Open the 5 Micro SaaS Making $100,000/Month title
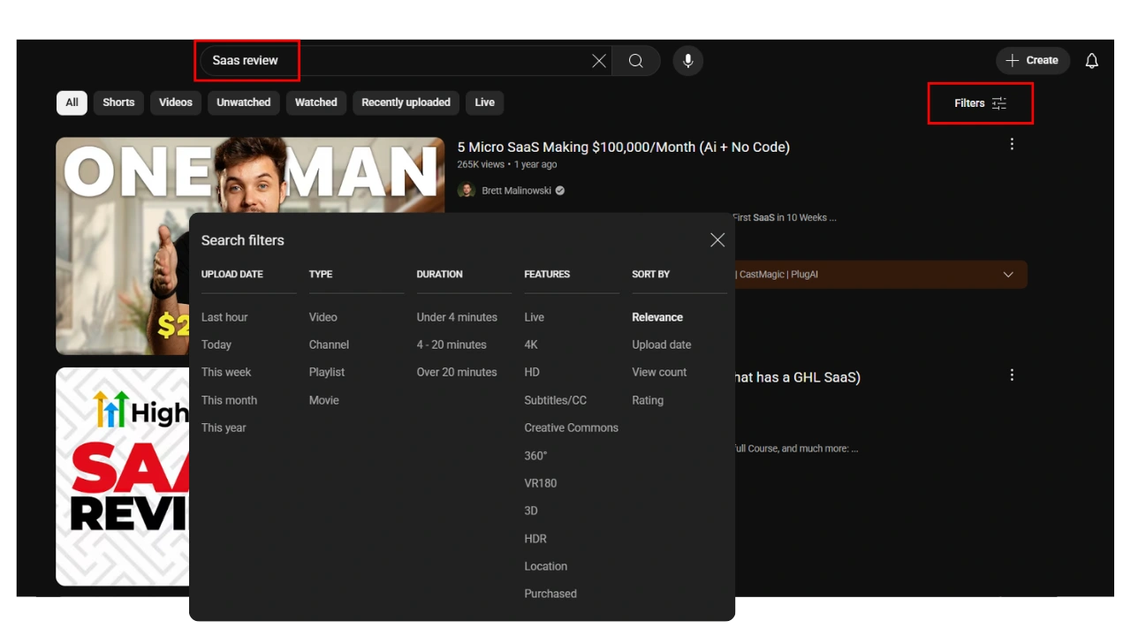The height and width of the screenshot is (636, 1131). (624, 147)
